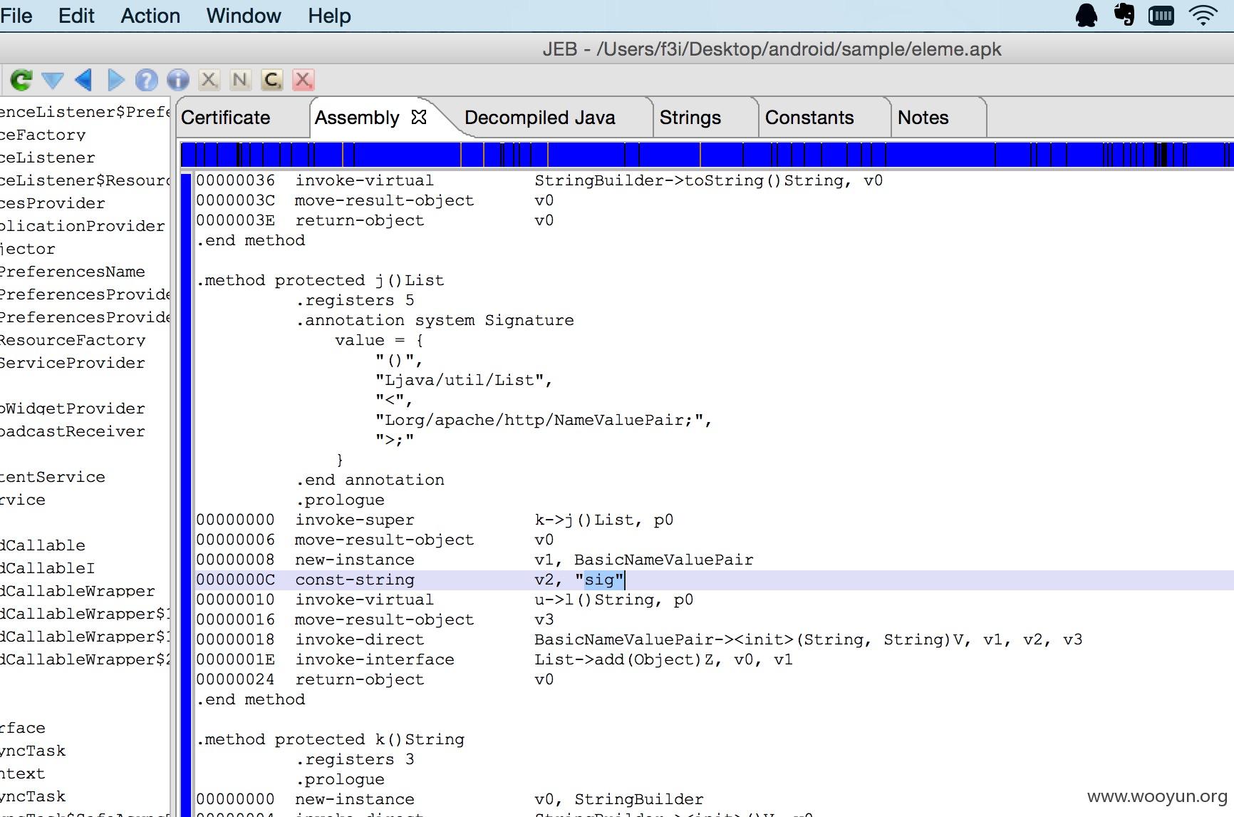Open the Wi-Fi status menu
Viewport: 1234px width, 817px height.
(x=1203, y=16)
